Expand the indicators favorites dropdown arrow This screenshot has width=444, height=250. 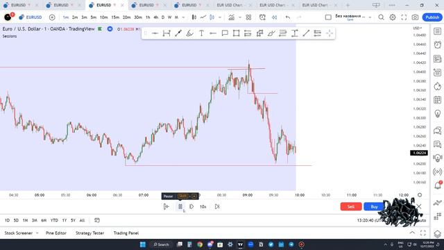point(240,17)
